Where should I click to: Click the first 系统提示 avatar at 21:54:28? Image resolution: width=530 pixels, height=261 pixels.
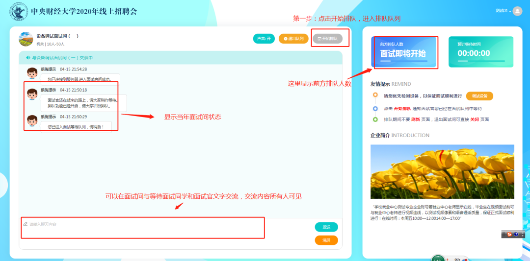click(32, 73)
